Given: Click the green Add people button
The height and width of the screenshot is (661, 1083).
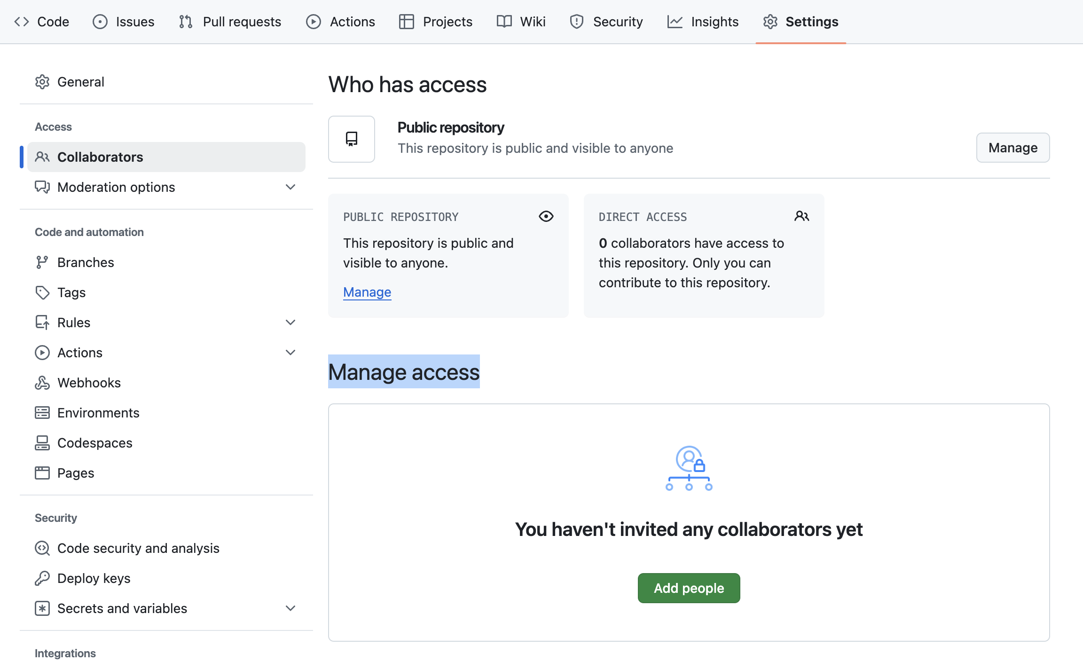Looking at the screenshot, I should [x=689, y=588].
